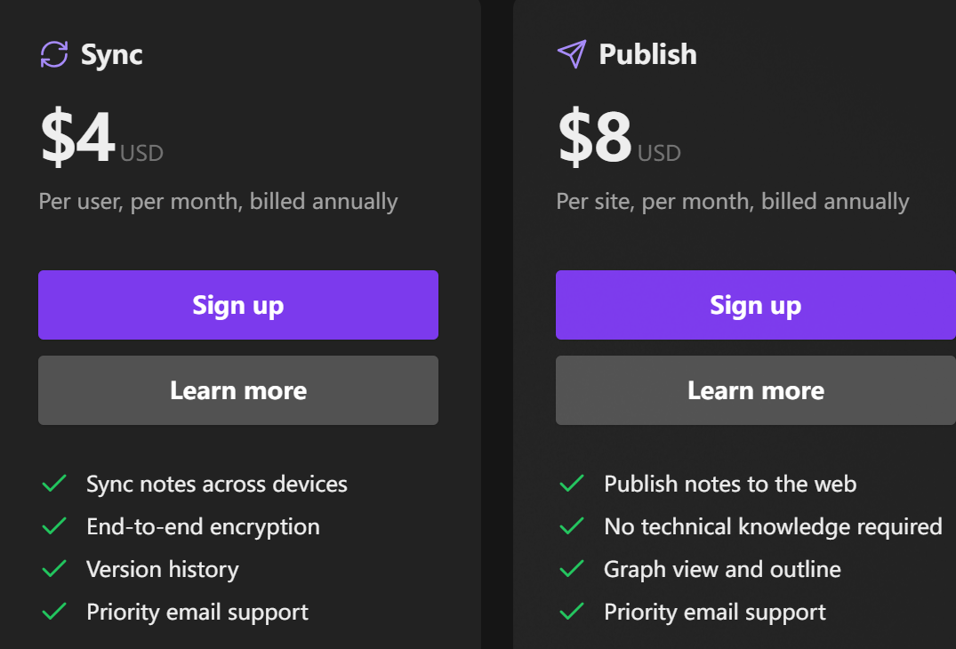Click the "Per site, per month, billed annually" text
Viewport: 956px width, 649px height.
pos(732,202)
